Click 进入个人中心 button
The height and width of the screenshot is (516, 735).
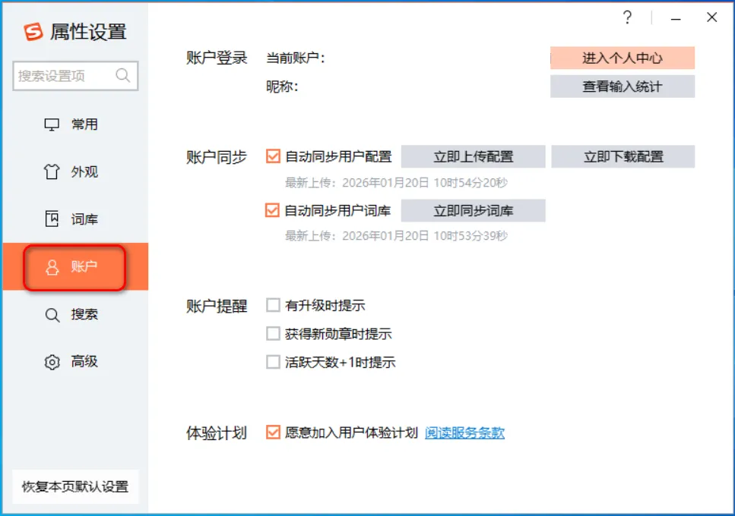pos(622,58)
